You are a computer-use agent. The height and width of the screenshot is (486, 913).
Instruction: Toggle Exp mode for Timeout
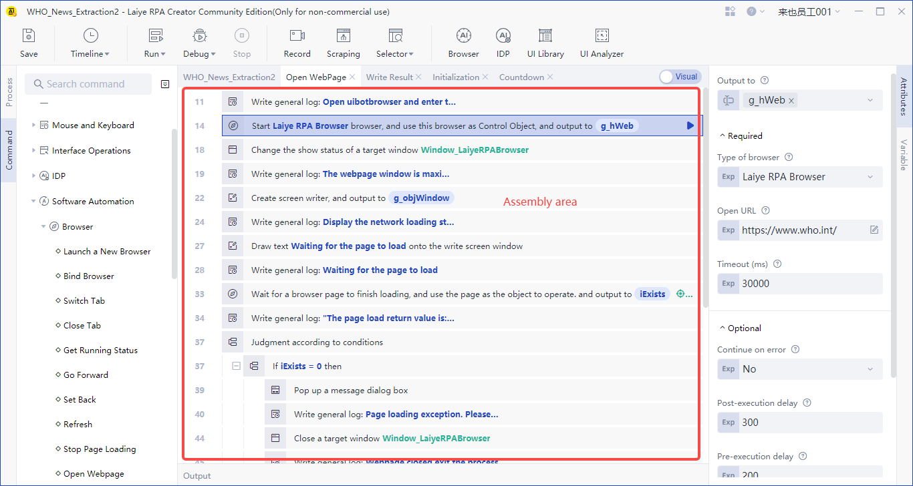(x=729, y=284)
